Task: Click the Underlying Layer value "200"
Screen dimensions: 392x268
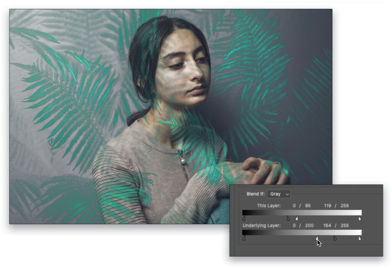Action: click(x=309, y=225)
